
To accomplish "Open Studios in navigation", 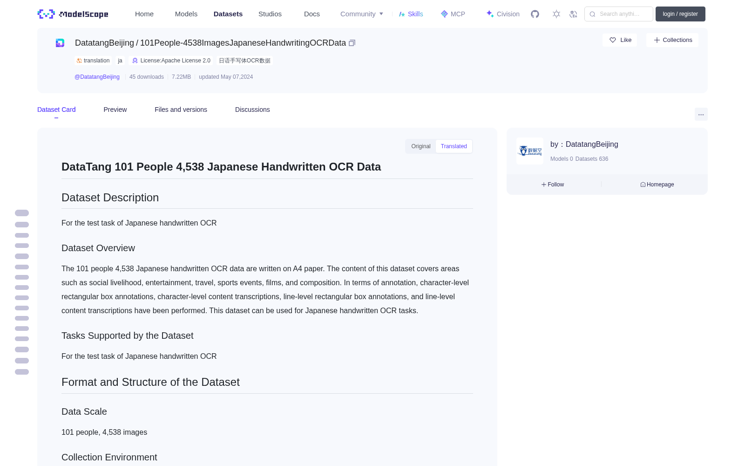I will point(270,14).
